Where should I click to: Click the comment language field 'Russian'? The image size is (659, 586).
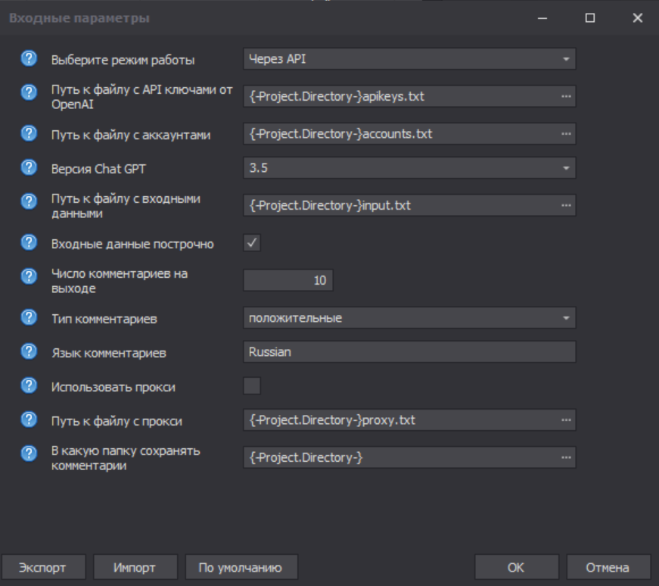409,352
